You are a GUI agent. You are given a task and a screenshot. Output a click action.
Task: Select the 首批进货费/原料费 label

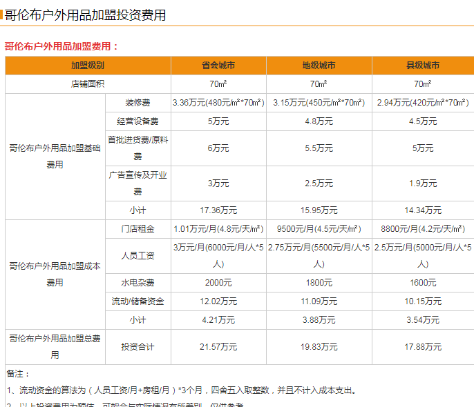138,148
